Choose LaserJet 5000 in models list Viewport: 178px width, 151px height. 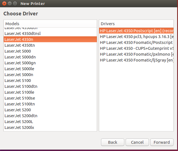50,51
